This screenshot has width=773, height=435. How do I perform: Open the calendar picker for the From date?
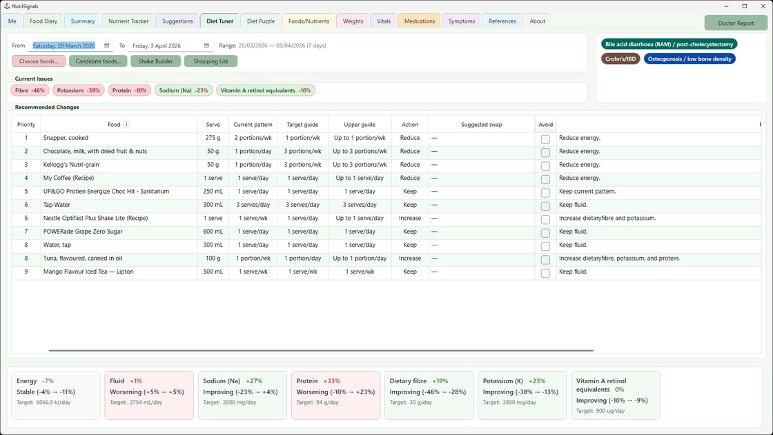106,45
